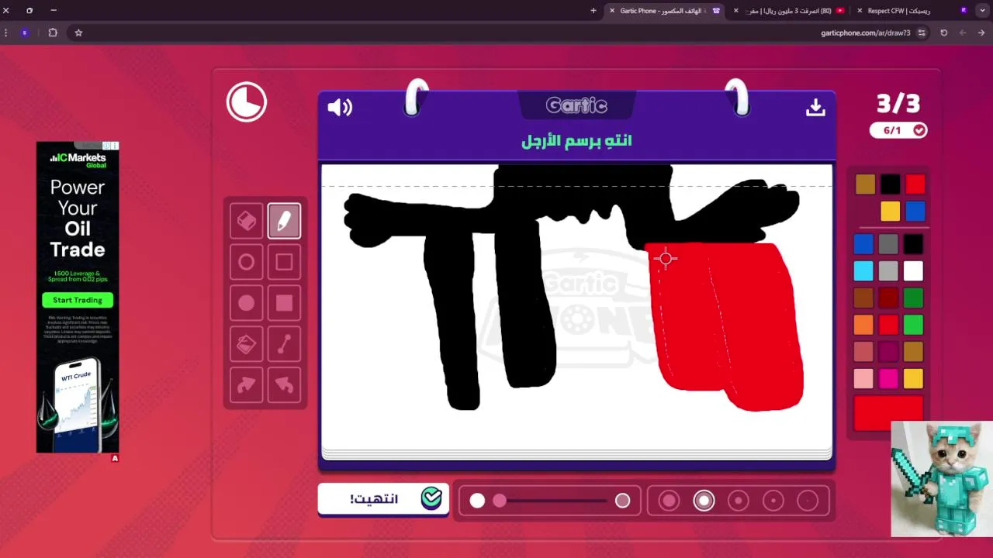993x558 pixels.
Task: Select the pen drawing tool
Action: [x=284, y=221]
